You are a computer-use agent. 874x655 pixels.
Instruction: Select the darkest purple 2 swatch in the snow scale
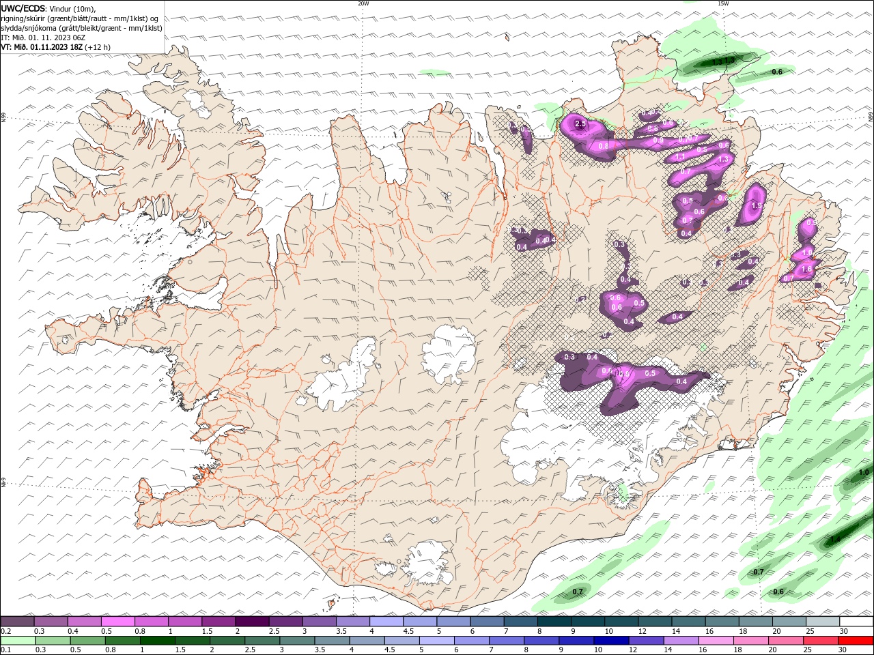(x=252, y=622)
